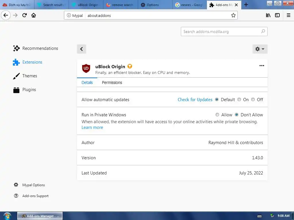294x220 pixels.
Task: Reload the current page
Action: click(x=24, y=15)
